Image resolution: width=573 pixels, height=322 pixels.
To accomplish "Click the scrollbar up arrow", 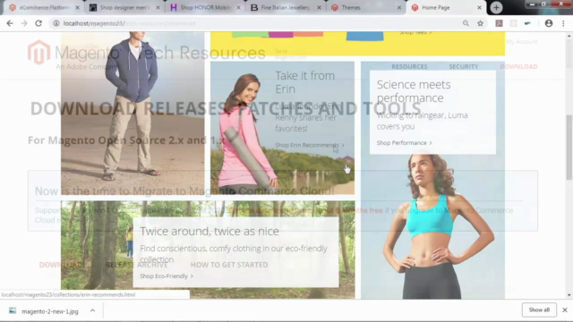I will click(569, 36).
